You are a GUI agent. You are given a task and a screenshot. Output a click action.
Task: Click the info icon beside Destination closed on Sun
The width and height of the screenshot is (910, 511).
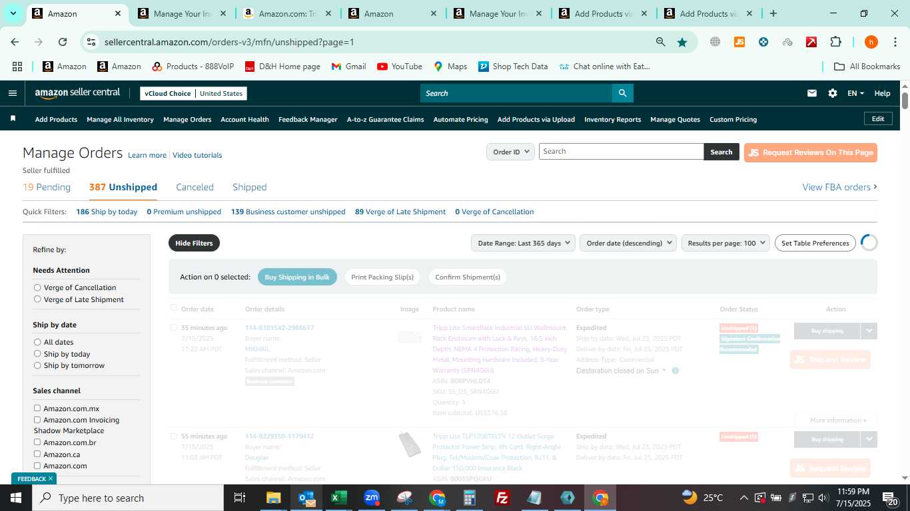(x=676, y=371)
